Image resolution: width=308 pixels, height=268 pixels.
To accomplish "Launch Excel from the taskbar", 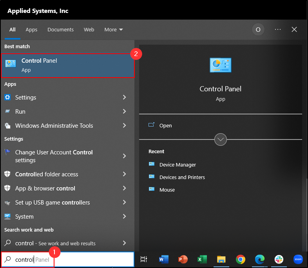I will (x=202, y=259).
